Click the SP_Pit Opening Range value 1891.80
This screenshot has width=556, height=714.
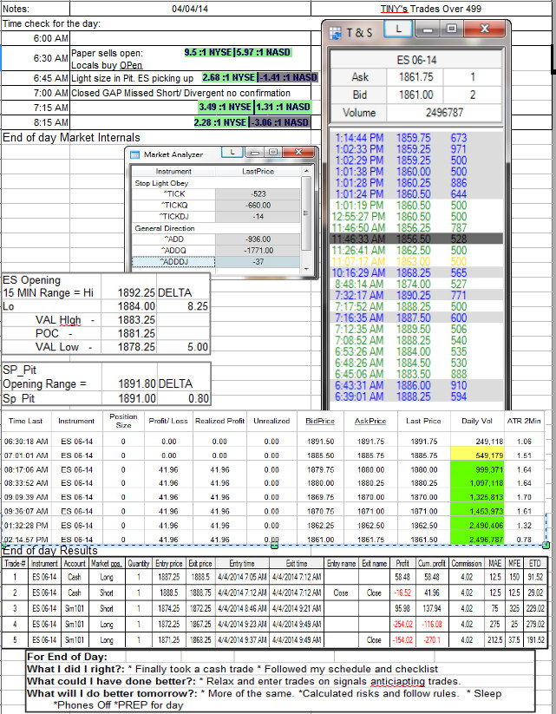pyautogui.click(x=136, y=383)
